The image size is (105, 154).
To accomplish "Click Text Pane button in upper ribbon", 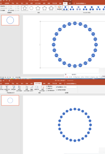I will click(3, 10).
